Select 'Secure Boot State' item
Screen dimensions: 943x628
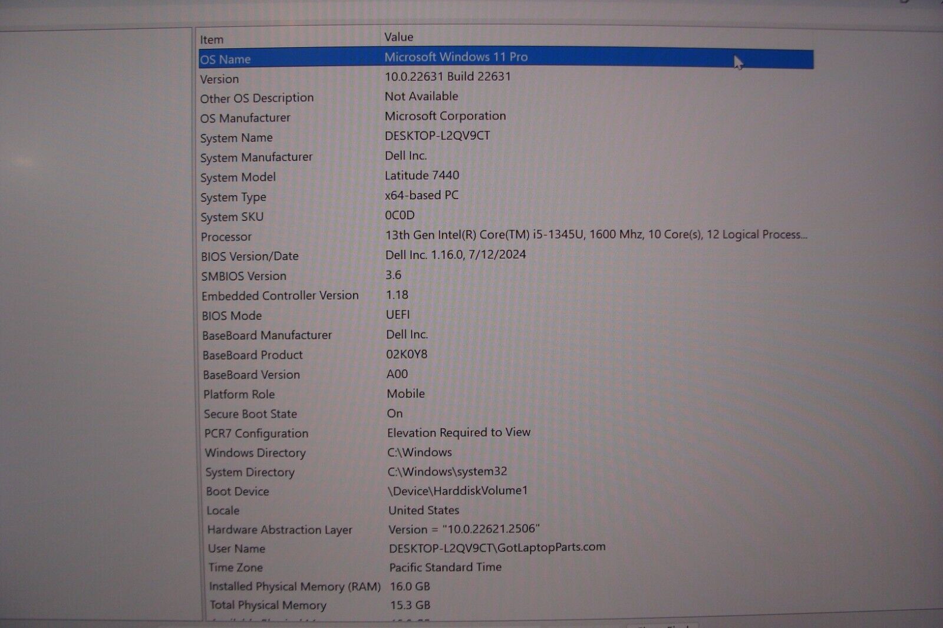tap(250, 414)
